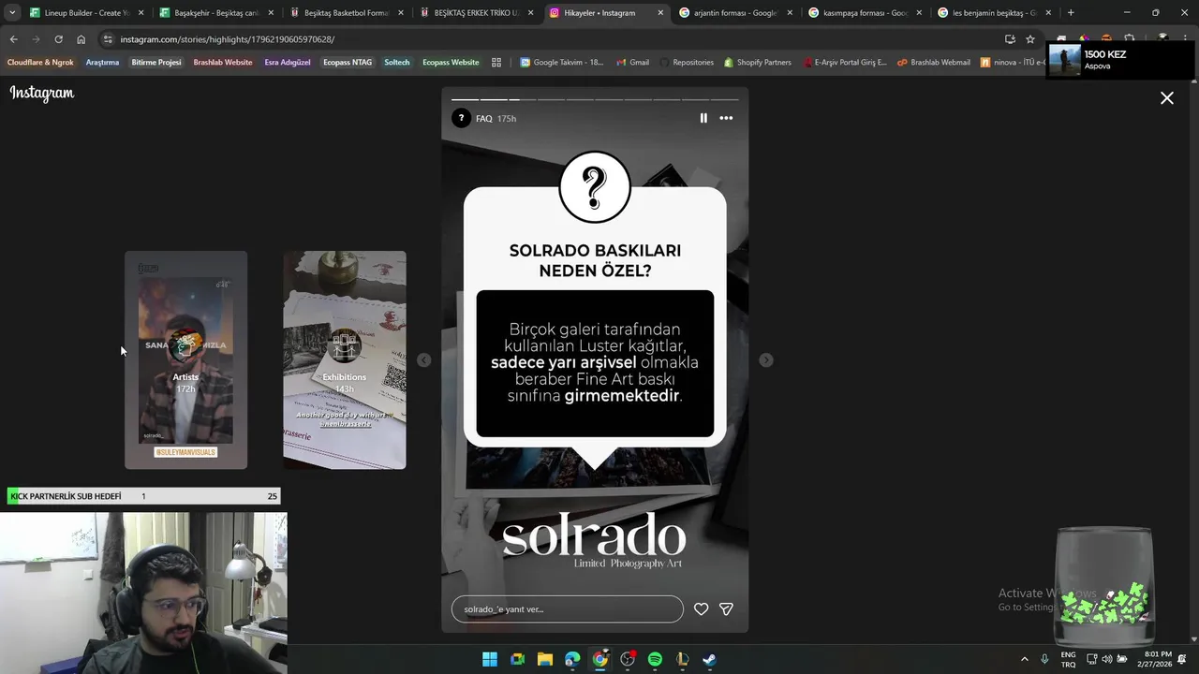Viewport: 1199px width, 674px height.
Task: Open Steam from the taskbar
Action: [x=710, y=659]
